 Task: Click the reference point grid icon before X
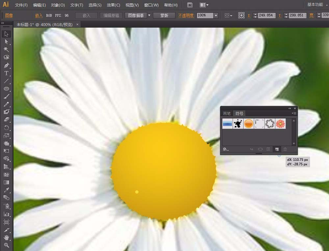(x=241, y=15)
